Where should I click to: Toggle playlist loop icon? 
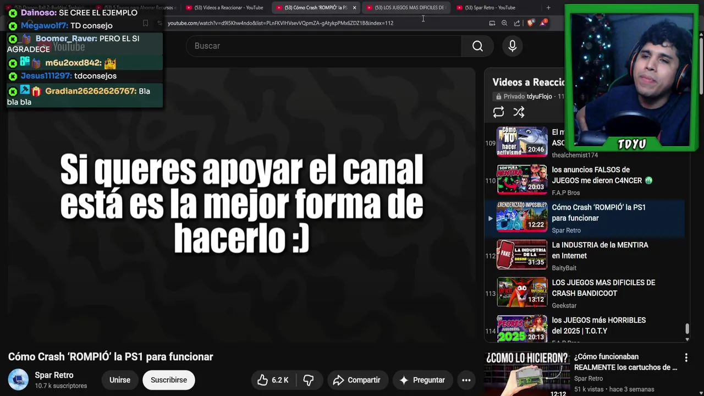coord(498,112)
